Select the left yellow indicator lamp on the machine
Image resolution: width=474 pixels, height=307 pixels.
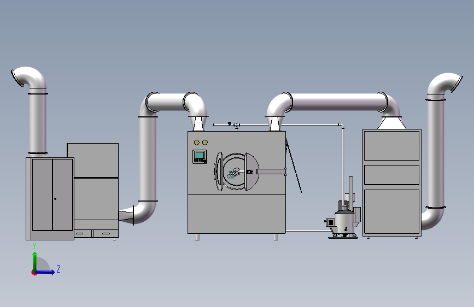coord(197,143)
